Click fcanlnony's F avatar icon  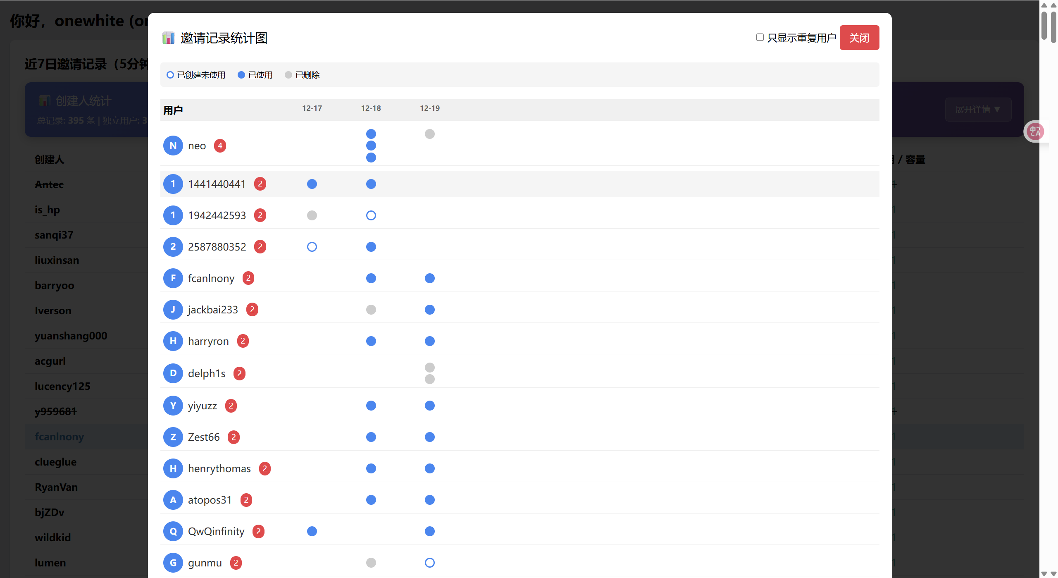(x=173, y=278)
